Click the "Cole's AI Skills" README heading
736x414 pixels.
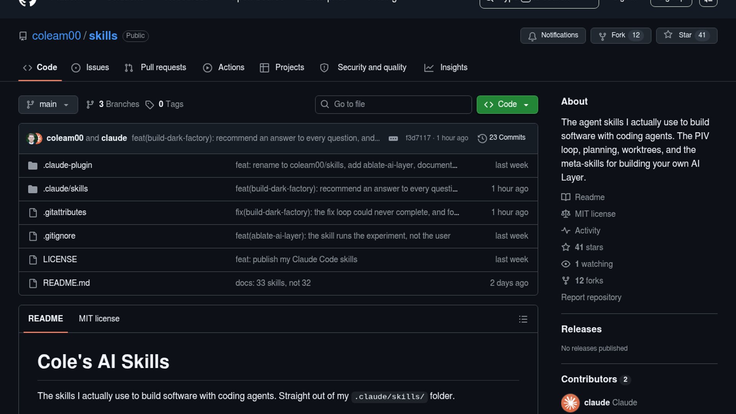pos(103,361)
